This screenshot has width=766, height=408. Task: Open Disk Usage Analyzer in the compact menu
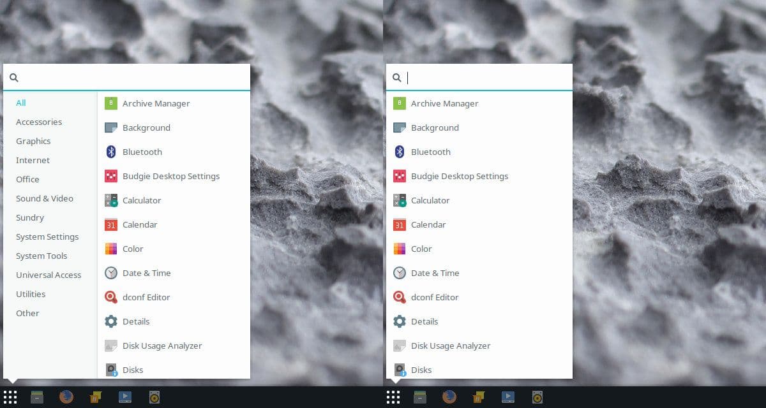(x=450, y=346)
